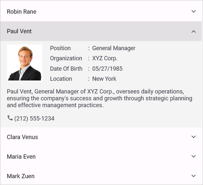Viewport: 203px width, 185px height.
Task: Click the XYZ Corp. organization value
Action: pos(105,58)
